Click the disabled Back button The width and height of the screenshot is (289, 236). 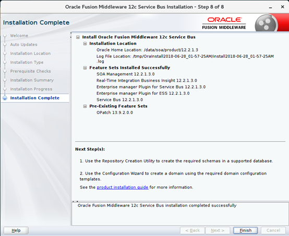point(192,230)
